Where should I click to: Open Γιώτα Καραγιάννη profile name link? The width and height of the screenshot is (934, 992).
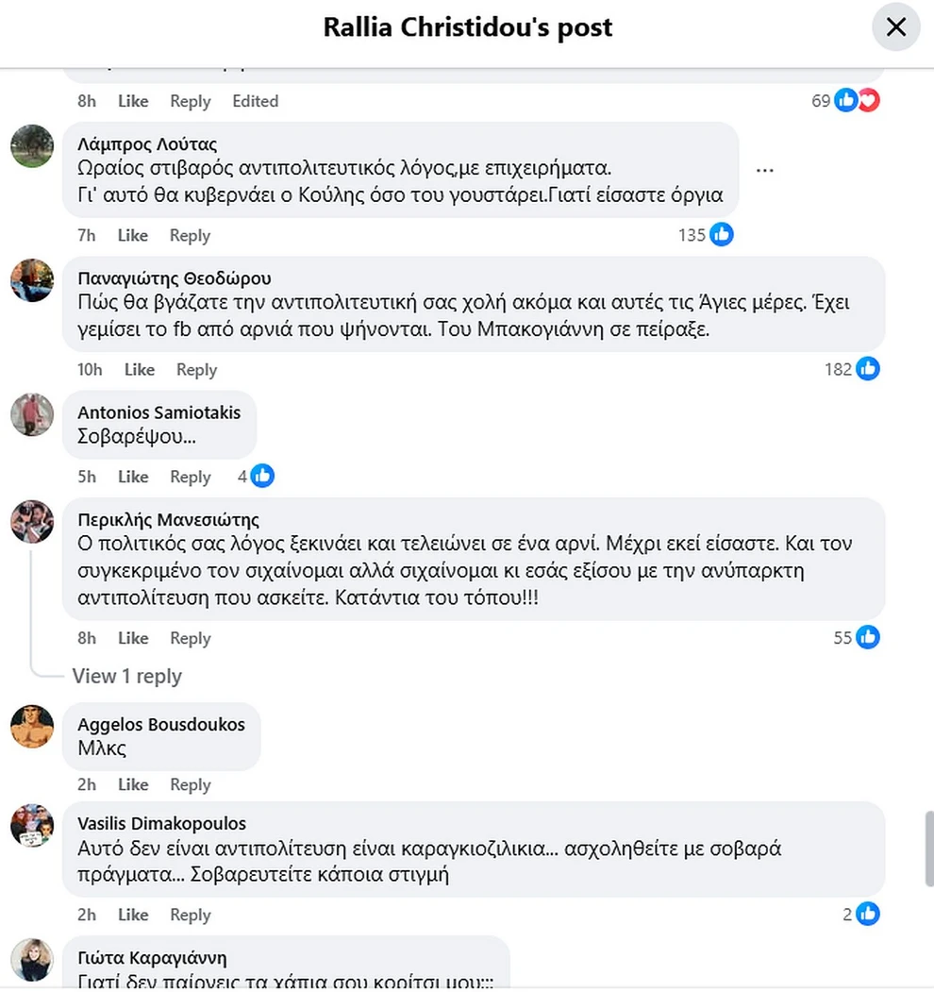point(152,958)
